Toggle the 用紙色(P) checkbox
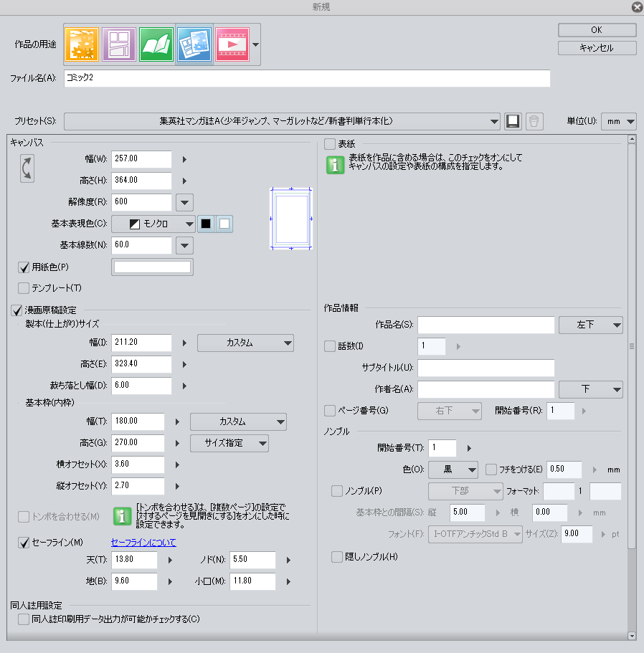 pyautogui.click(x=24, y=267)
